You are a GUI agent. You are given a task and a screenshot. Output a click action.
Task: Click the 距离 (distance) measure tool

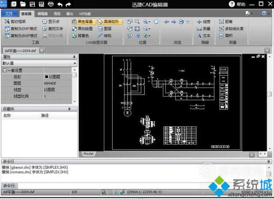225,21
